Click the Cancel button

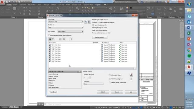pyautogui.click(x=117, y=92)
